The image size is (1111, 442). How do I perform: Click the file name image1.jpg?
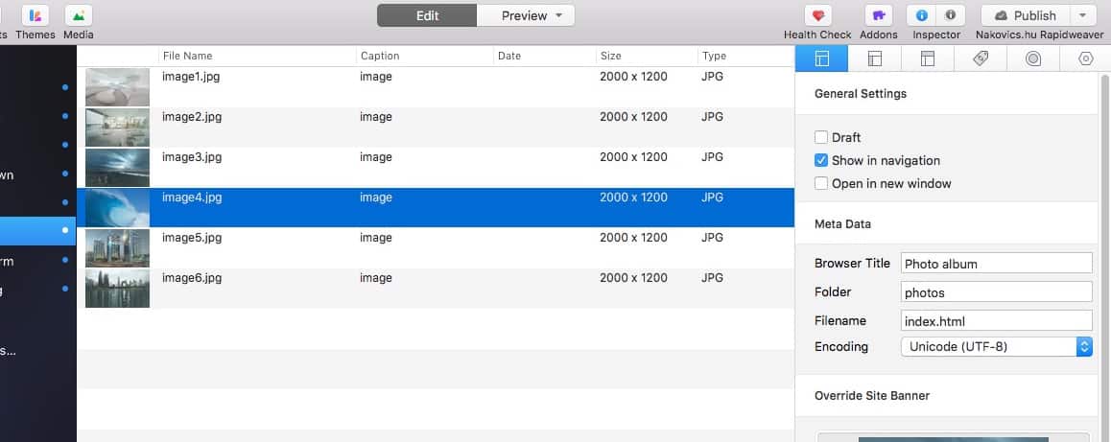[x=191, y=77]
